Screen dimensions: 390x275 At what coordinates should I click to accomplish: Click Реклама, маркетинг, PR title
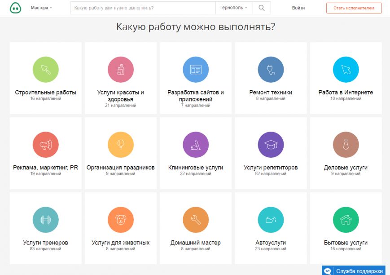[x=45, y=168]
